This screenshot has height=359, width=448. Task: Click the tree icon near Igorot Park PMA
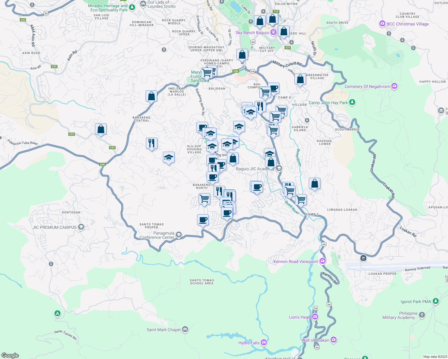point(436,301)
